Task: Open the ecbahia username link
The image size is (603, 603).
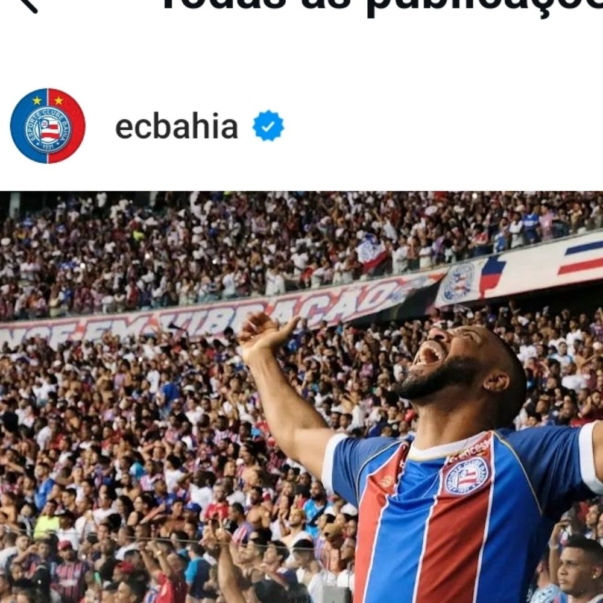Action: (x=177, y=127)
